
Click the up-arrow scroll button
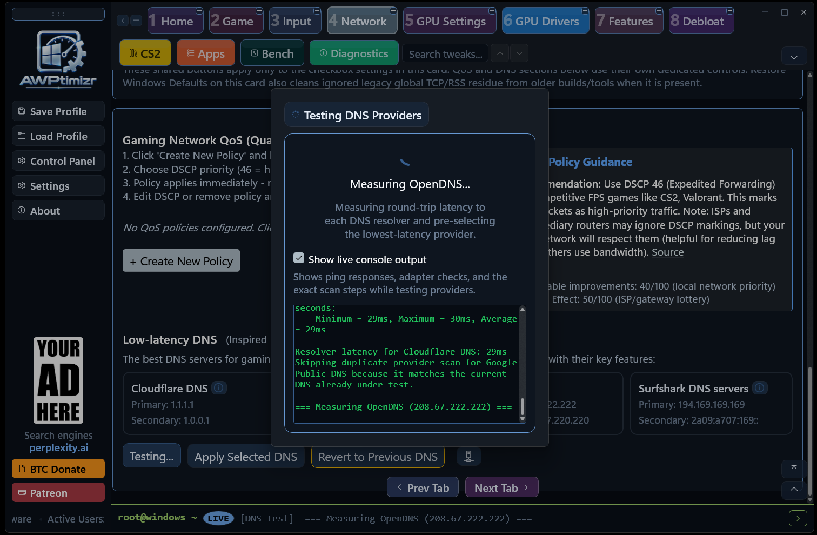tap(794, 490)
